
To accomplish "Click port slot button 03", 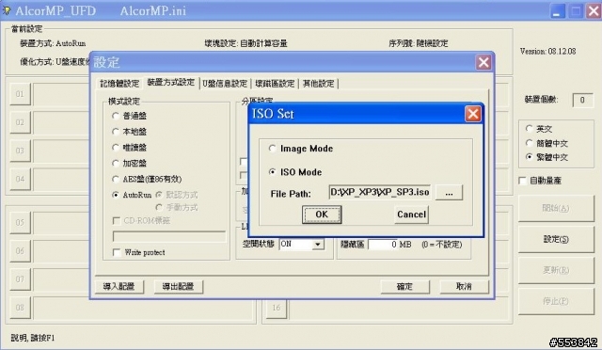I will pos(20,151).
